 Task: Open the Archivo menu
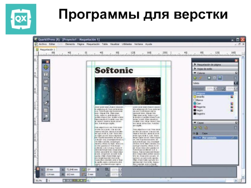click(x=42, y=44)
